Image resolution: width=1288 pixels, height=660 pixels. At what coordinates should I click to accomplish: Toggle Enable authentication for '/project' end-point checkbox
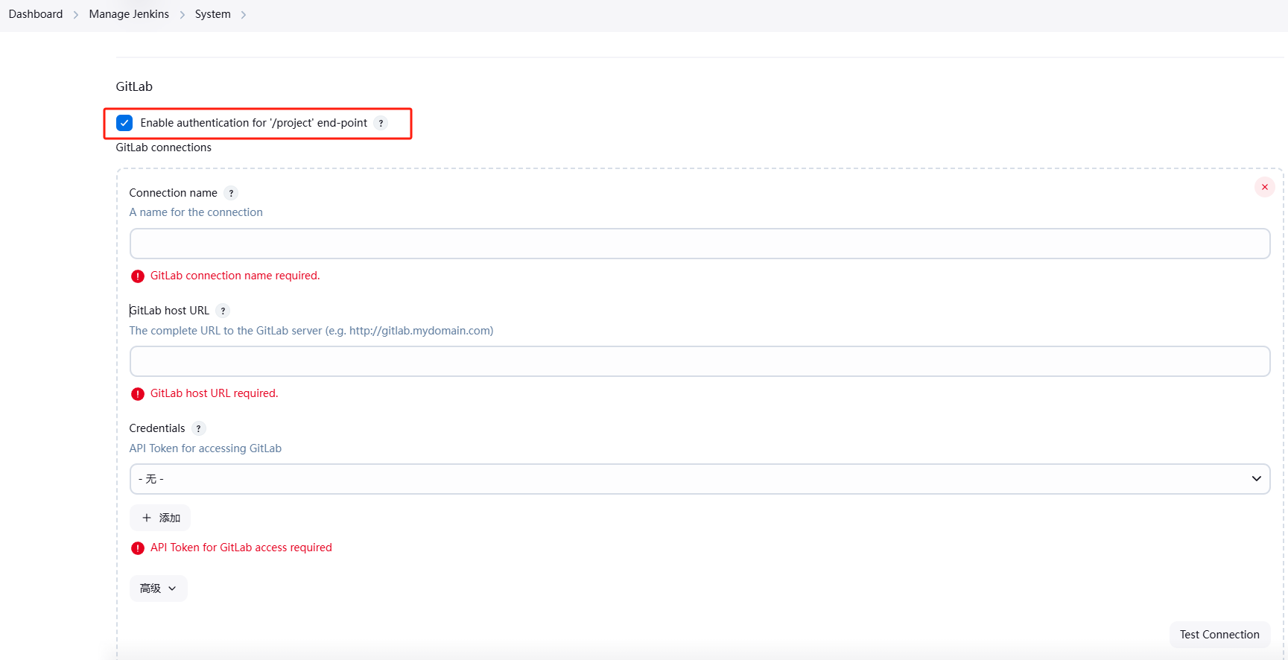tap(124, 123)
